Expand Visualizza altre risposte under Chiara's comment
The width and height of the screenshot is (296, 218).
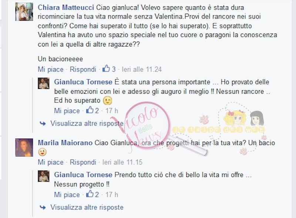[87, 124]
